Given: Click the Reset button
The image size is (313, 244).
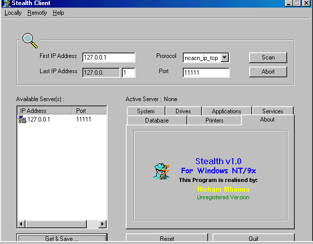Looking at the screenshot, I should tap(167, 238).
